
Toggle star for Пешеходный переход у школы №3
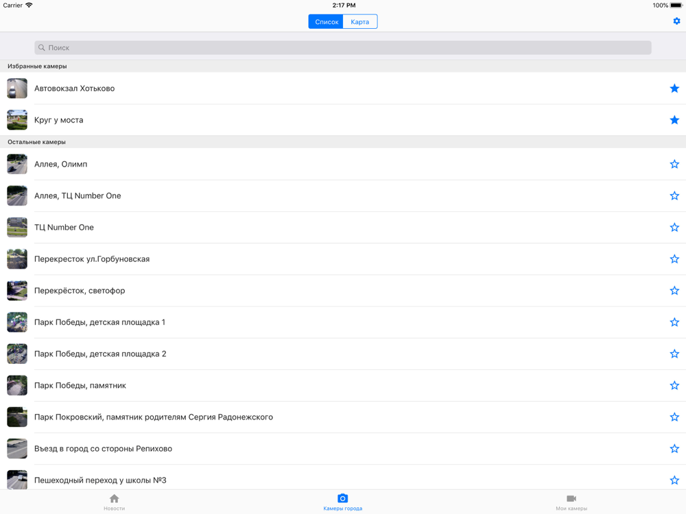(x=674, y=480)
